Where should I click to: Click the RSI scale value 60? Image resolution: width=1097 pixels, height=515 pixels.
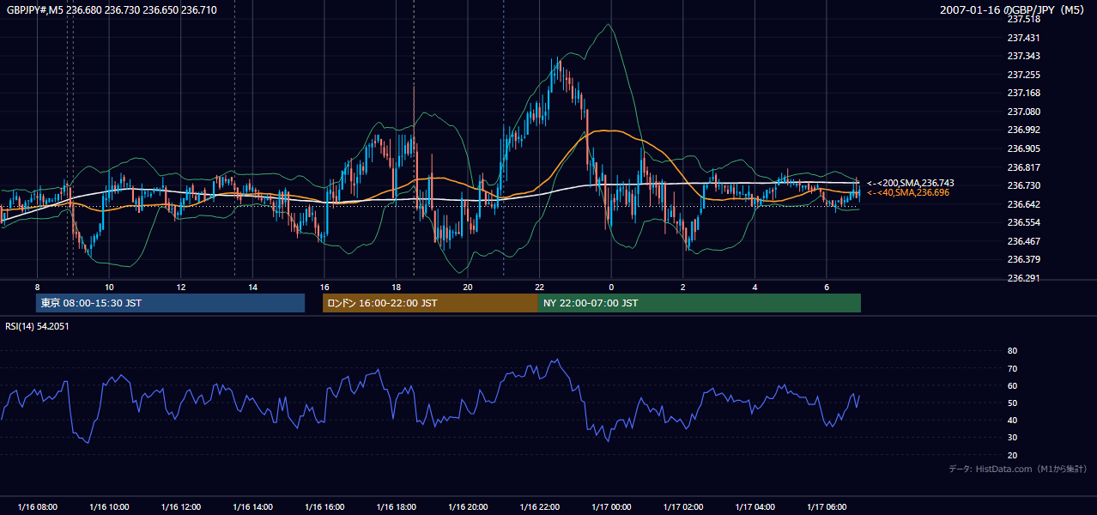(1012, 385)
